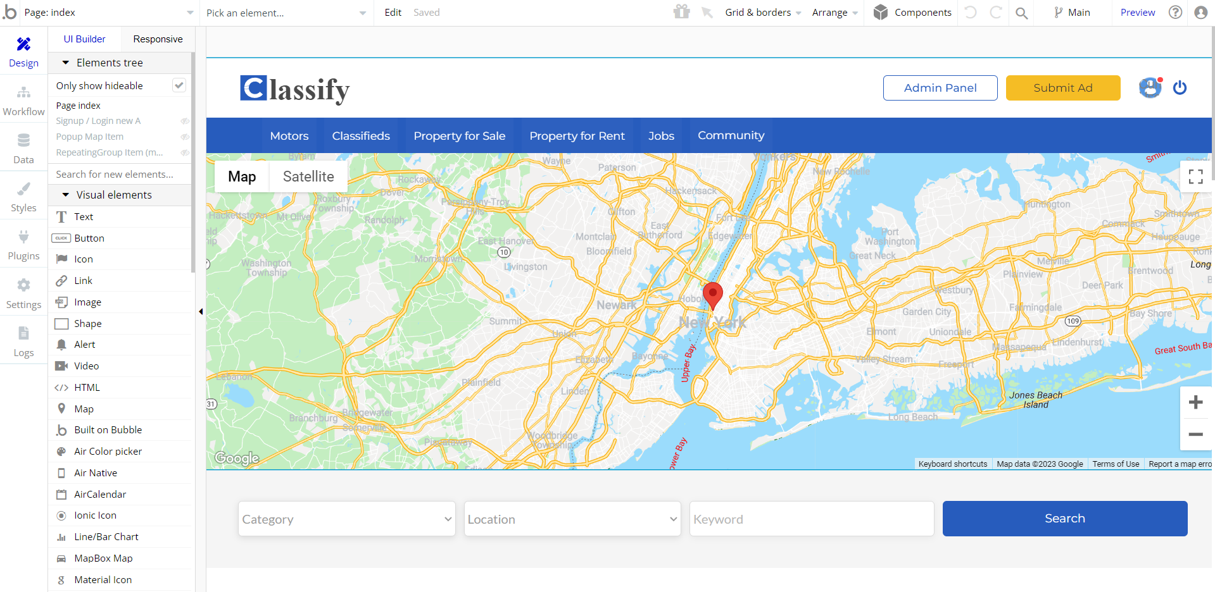Open the Design tab in sidebar
This screenshot has height=592, width=1215.
pos(23,52)
